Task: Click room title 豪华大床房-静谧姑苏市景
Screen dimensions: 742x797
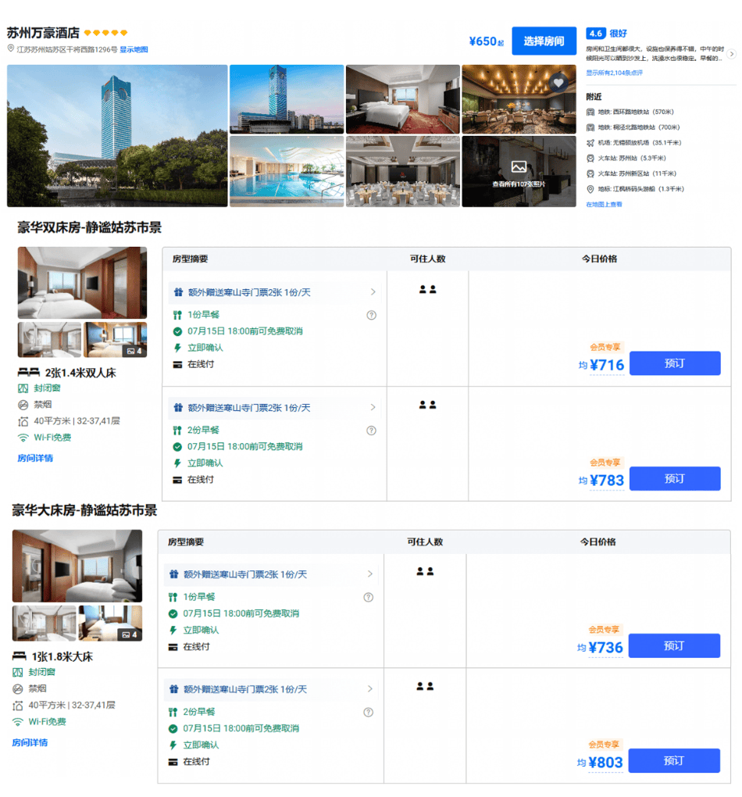Action: tap(85, 510)
